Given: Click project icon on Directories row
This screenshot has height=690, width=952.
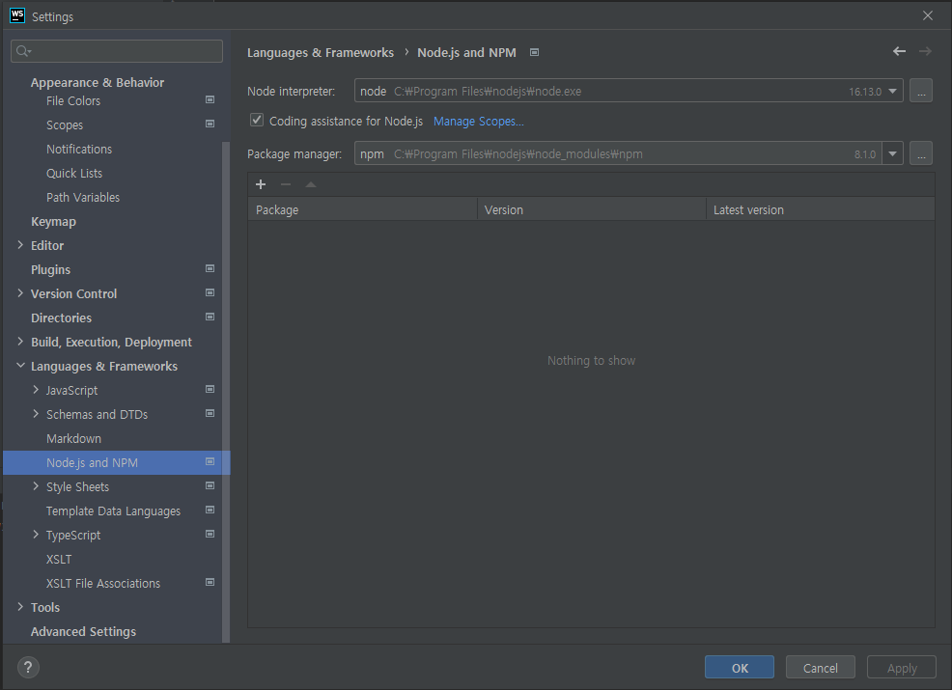Looking at the screenshot, I should point(210,317).
